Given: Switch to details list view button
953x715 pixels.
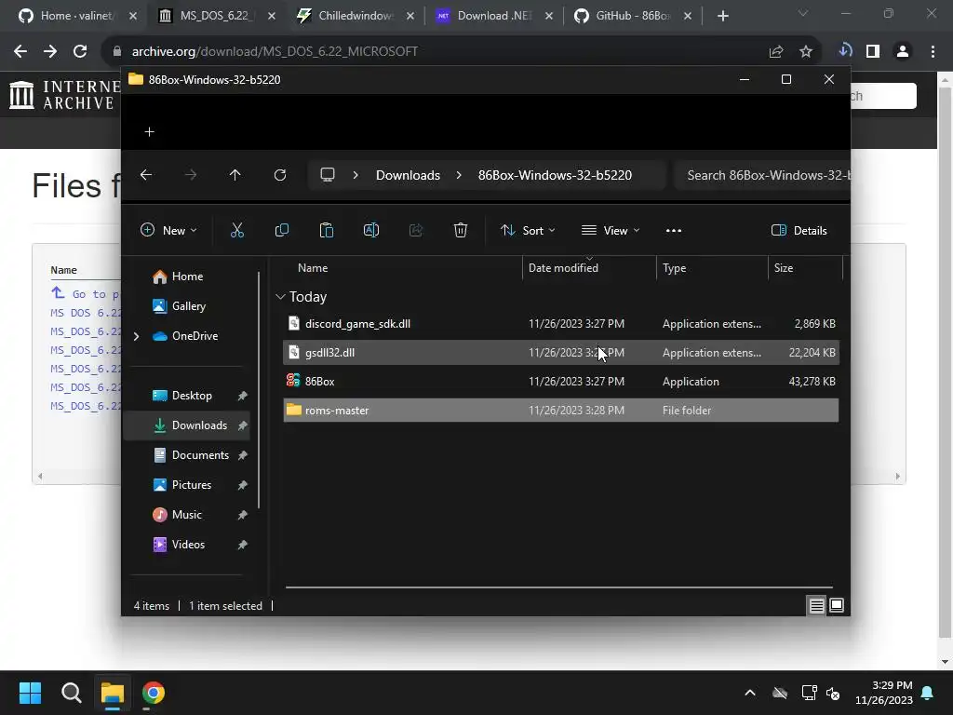Looking at the screenshot, I should click(x=816, y=605).
